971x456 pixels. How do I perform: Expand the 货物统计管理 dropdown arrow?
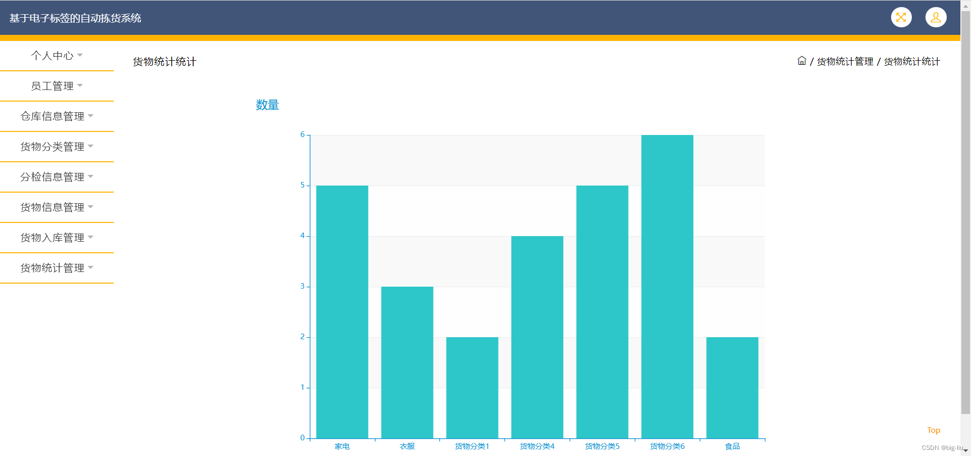tap(91, 267)
